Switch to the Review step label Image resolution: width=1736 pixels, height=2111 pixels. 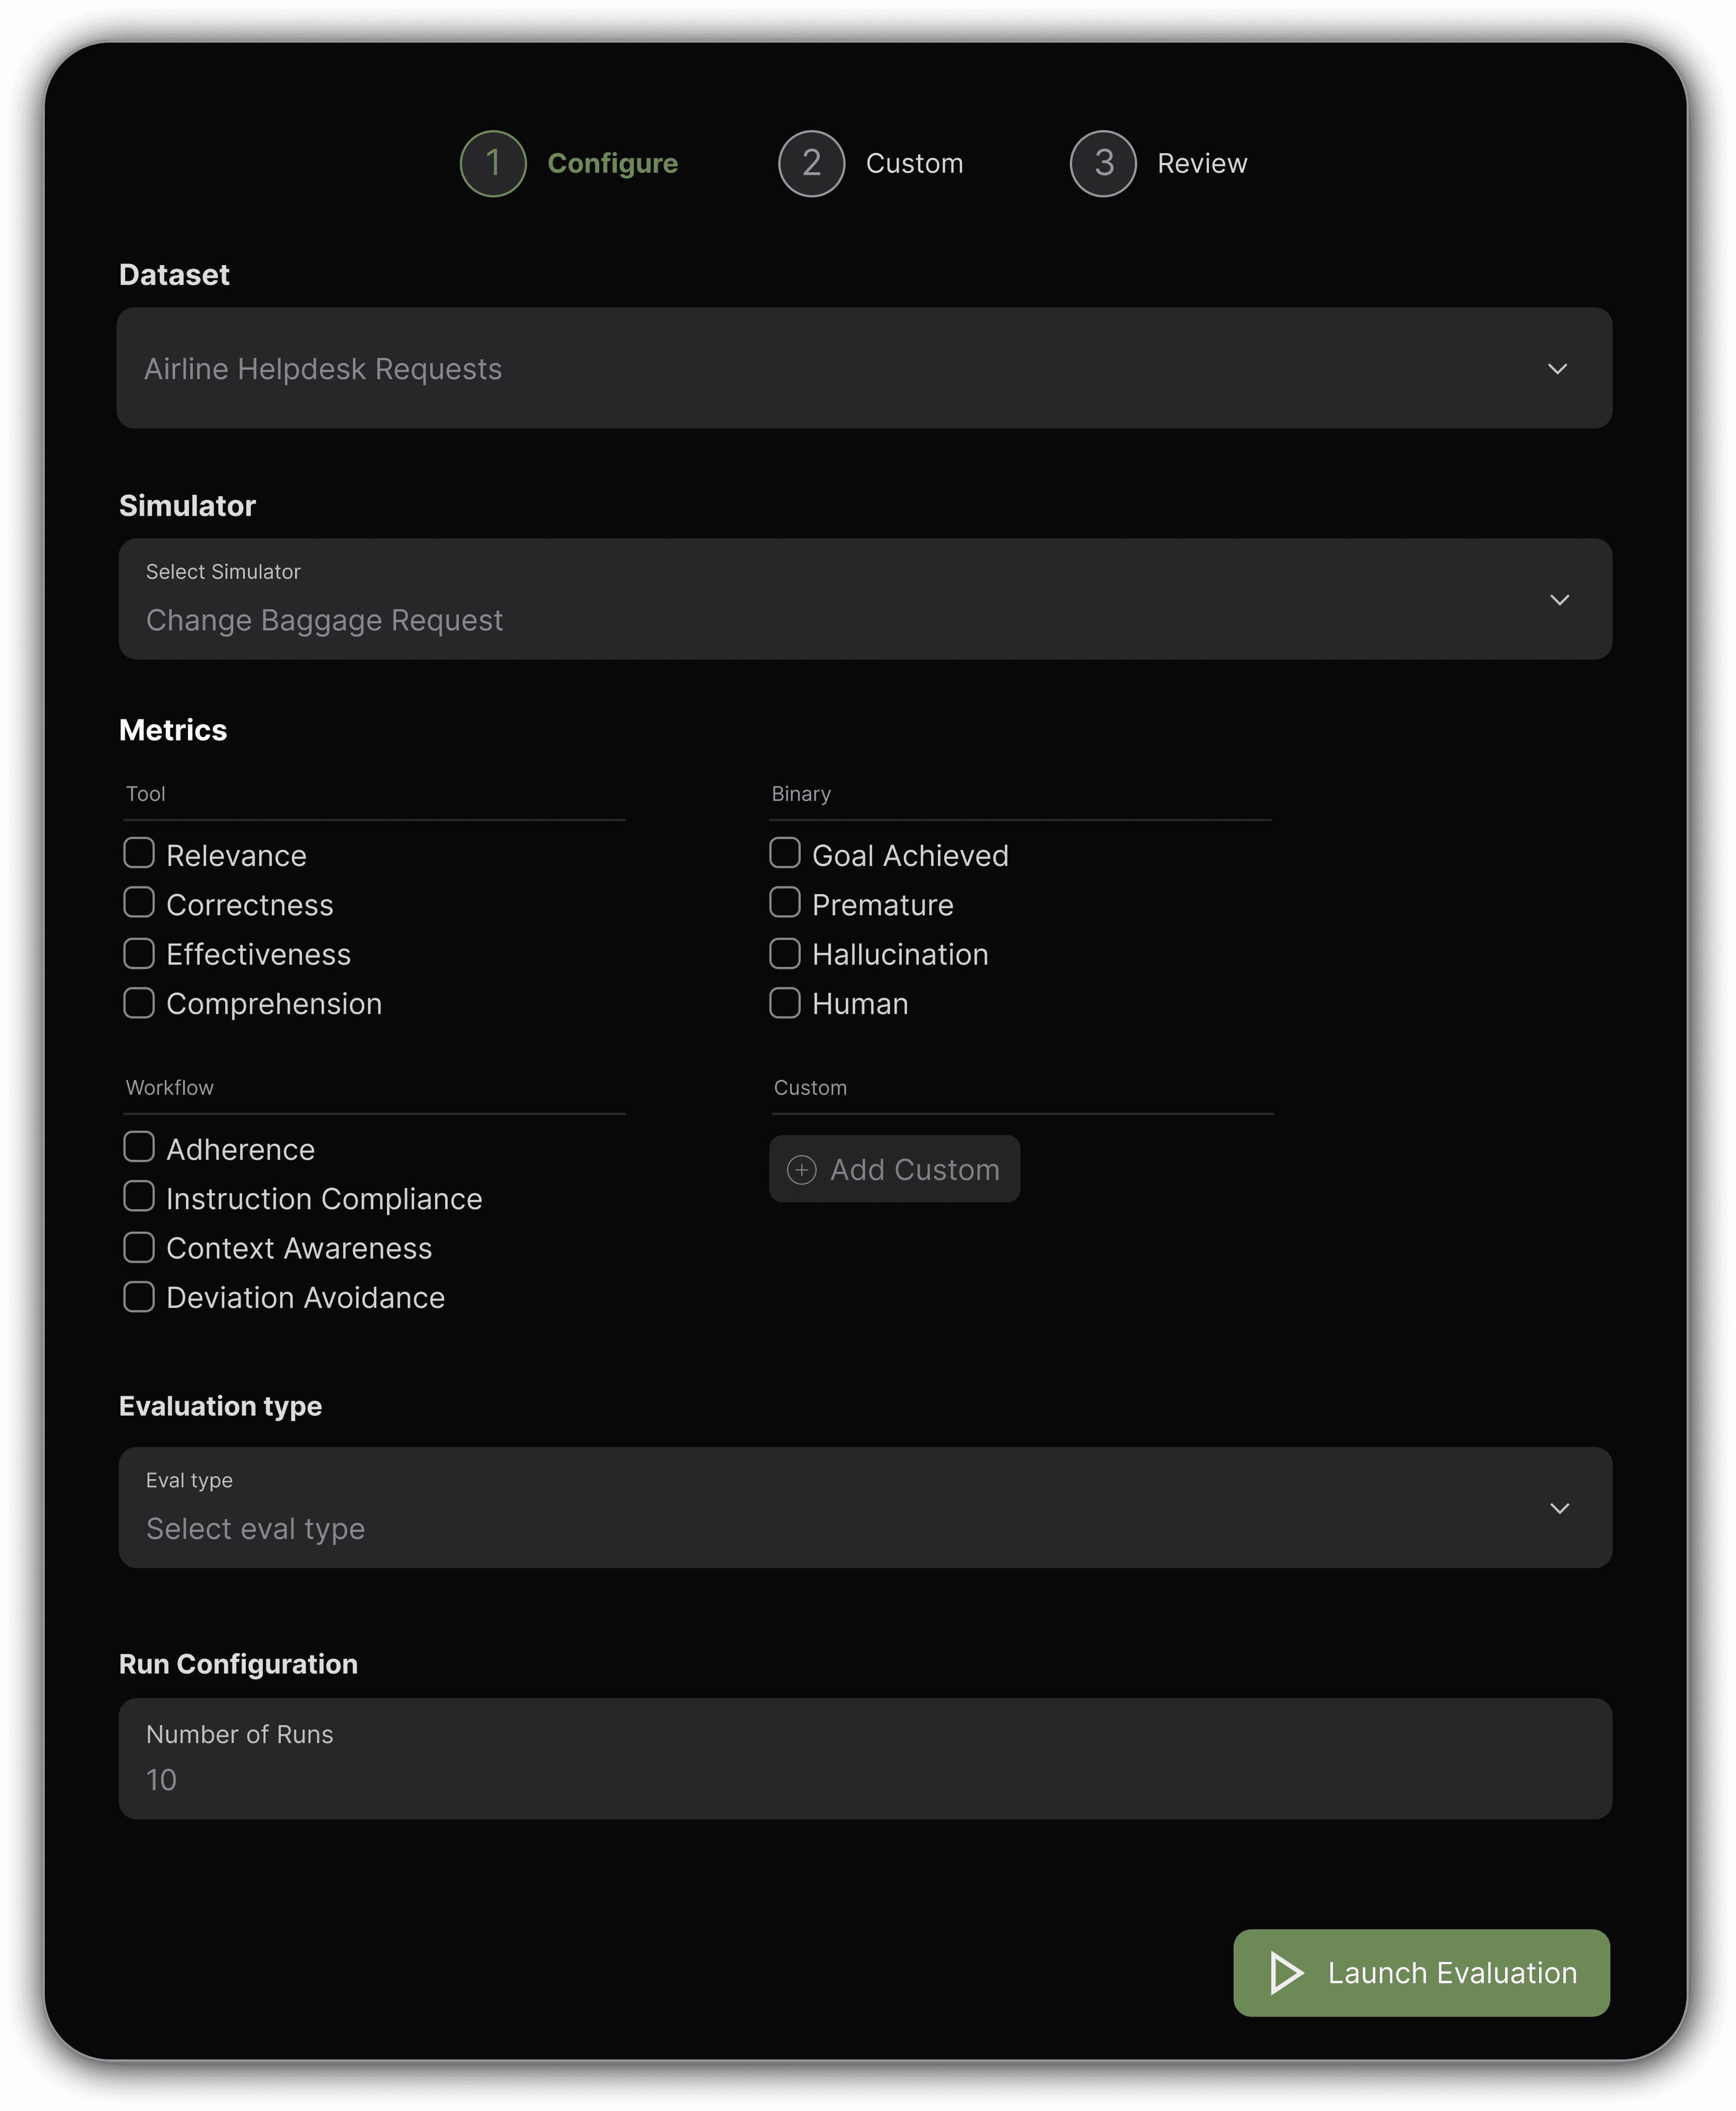tap(1201, 163)
